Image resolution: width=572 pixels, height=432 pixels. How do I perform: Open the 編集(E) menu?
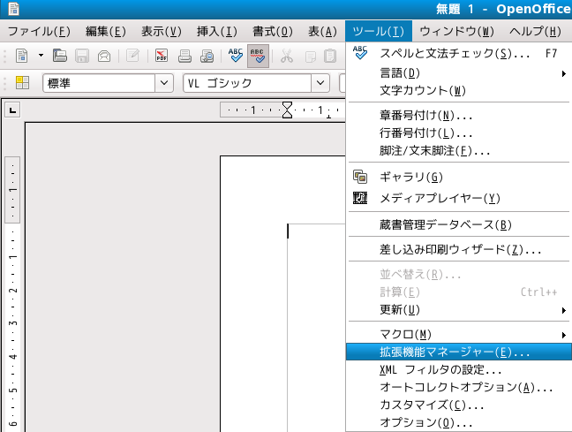click(106, 31)
